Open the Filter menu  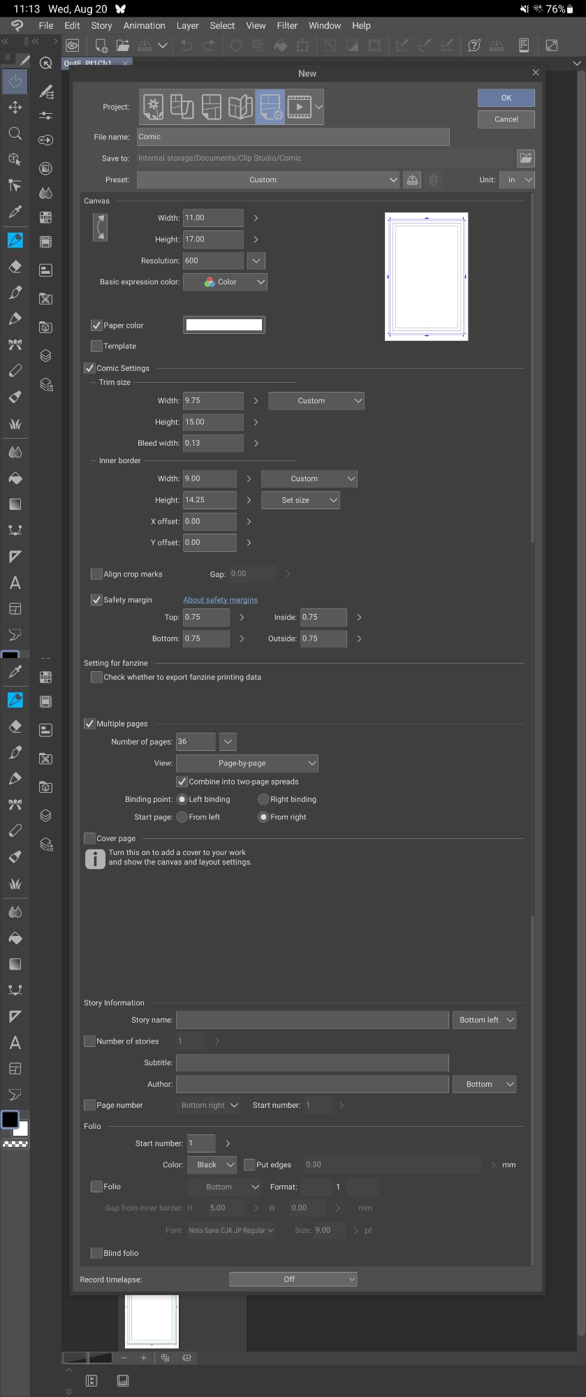click(287, 25)
